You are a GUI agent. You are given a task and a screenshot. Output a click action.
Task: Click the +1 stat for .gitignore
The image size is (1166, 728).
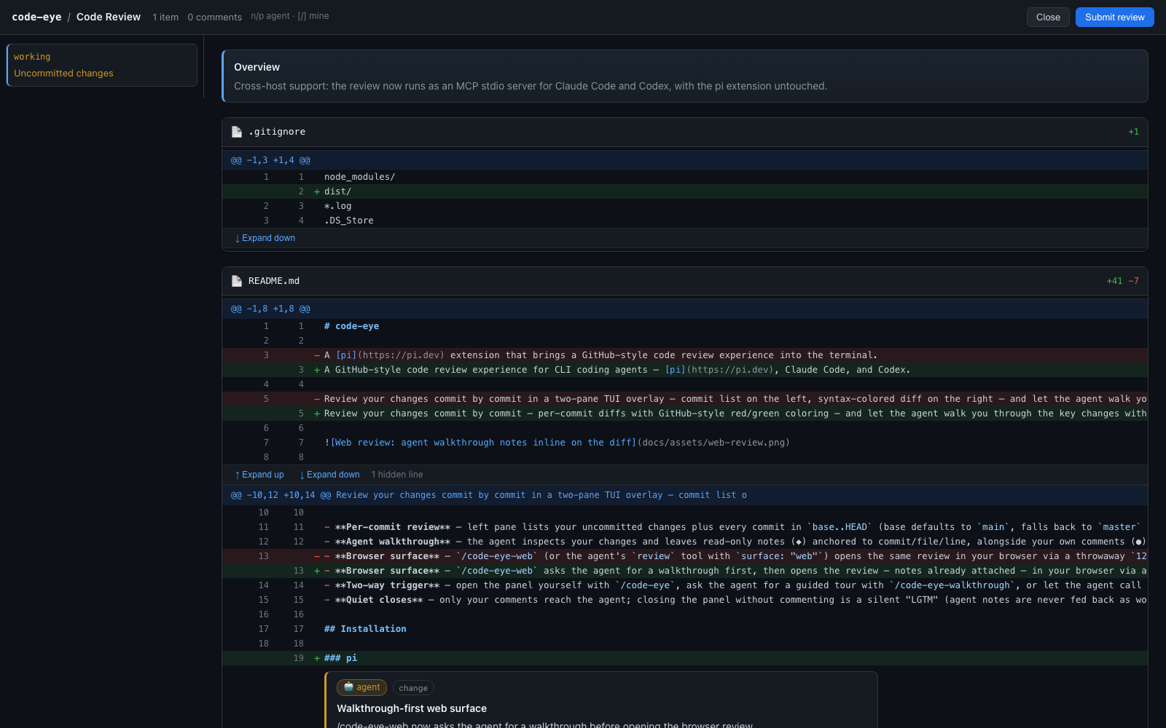pos(1133,132)
